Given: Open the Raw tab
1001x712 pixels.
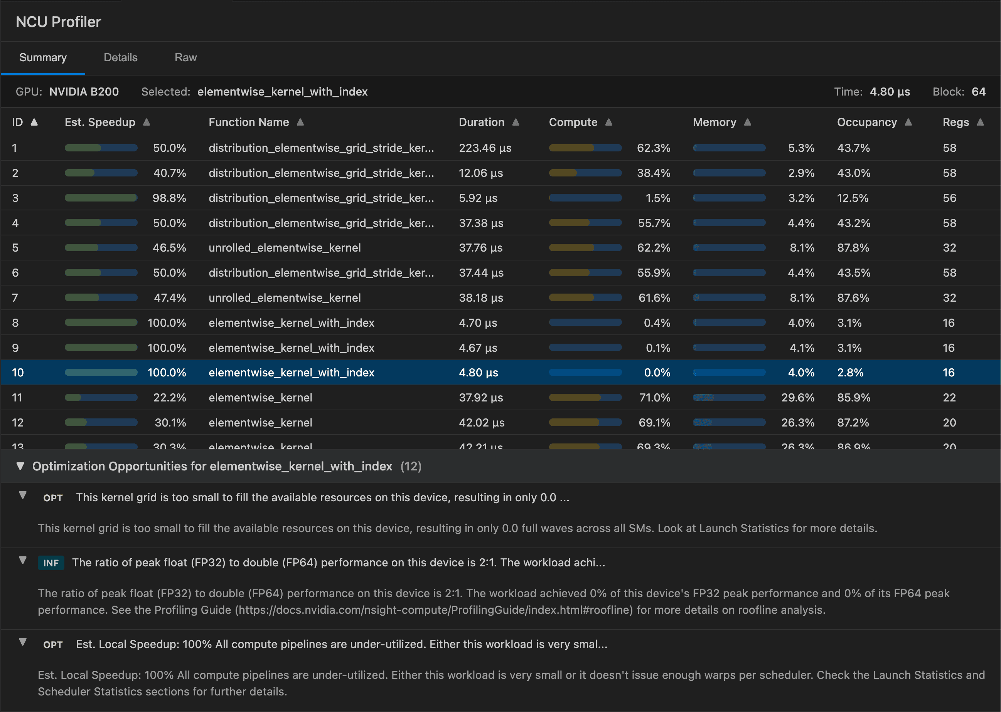Looking at the screenshot, I should coord(185,57).
